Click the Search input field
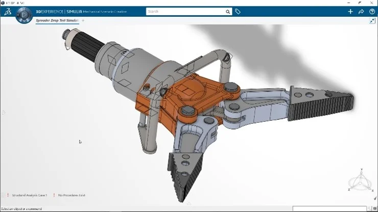The image size is (378, 212). [x=185, y=12]
